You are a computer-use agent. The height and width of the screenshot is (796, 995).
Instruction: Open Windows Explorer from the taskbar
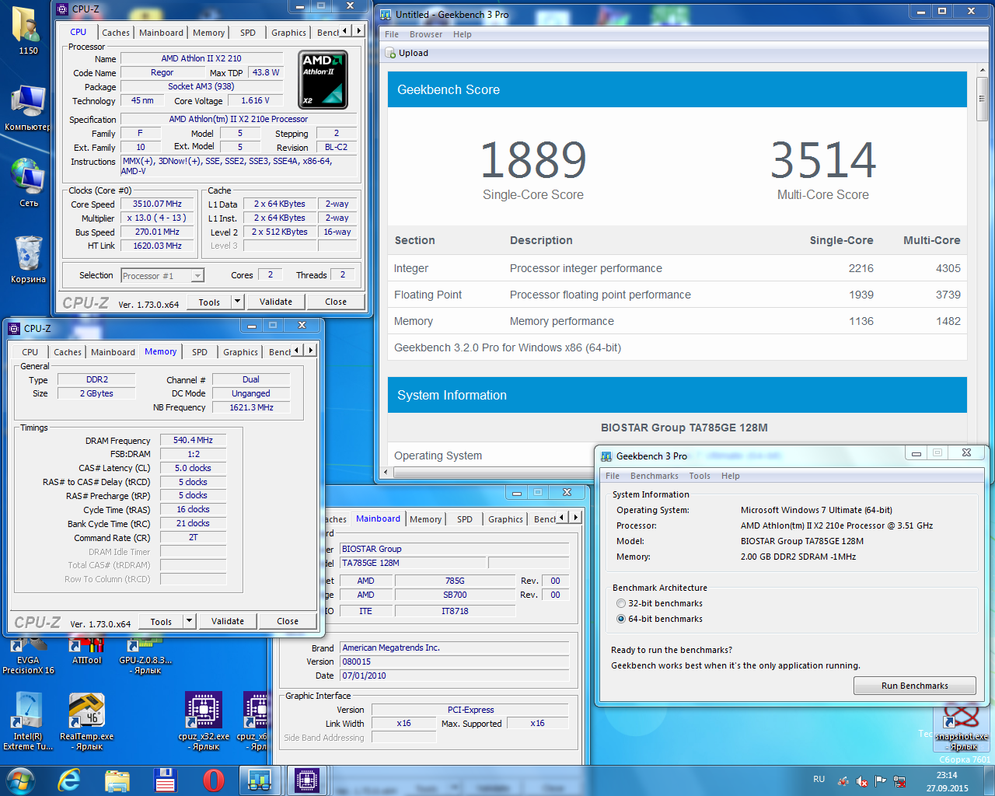(117, 780)
